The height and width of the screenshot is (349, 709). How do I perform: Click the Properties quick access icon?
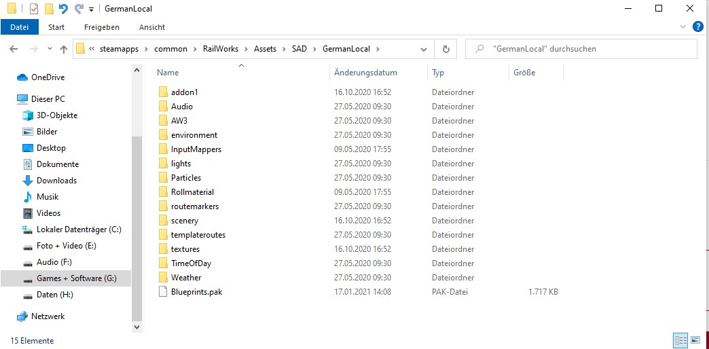(34, 9)
